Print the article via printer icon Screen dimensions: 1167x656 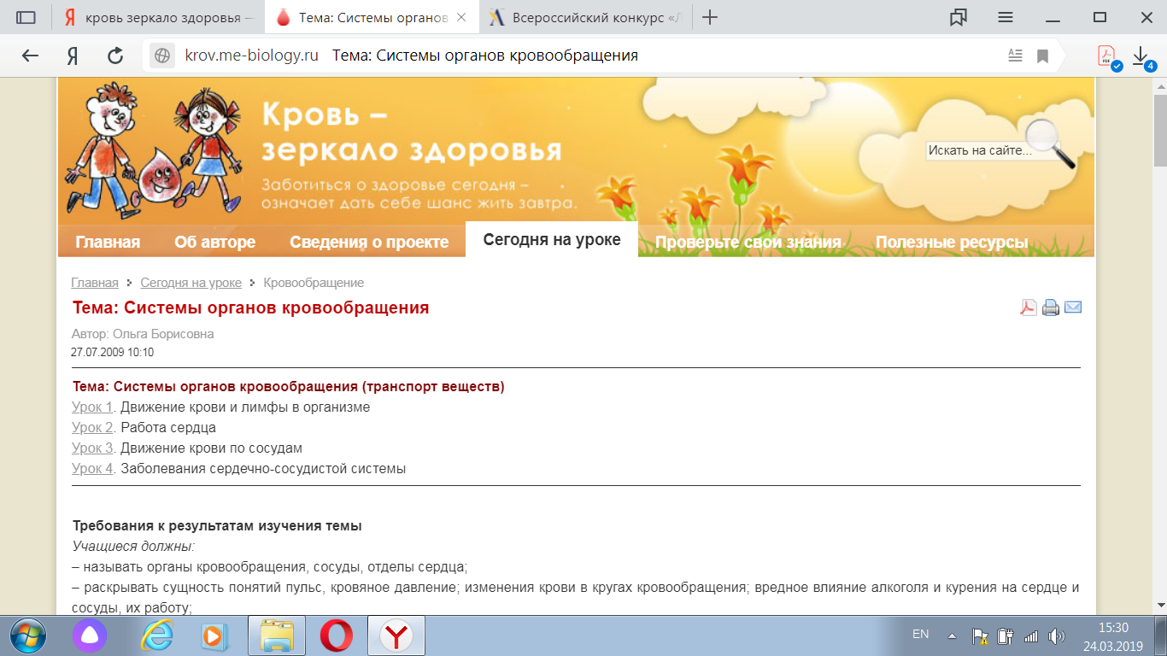[1051, 307]
